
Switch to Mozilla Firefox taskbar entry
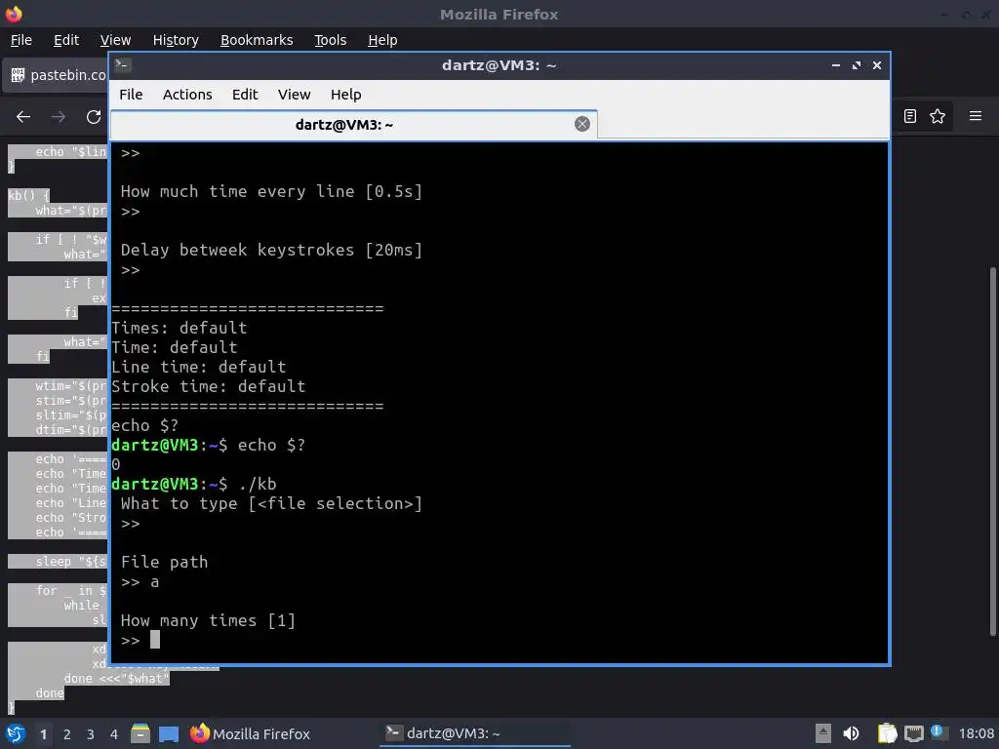pos(251,733)
